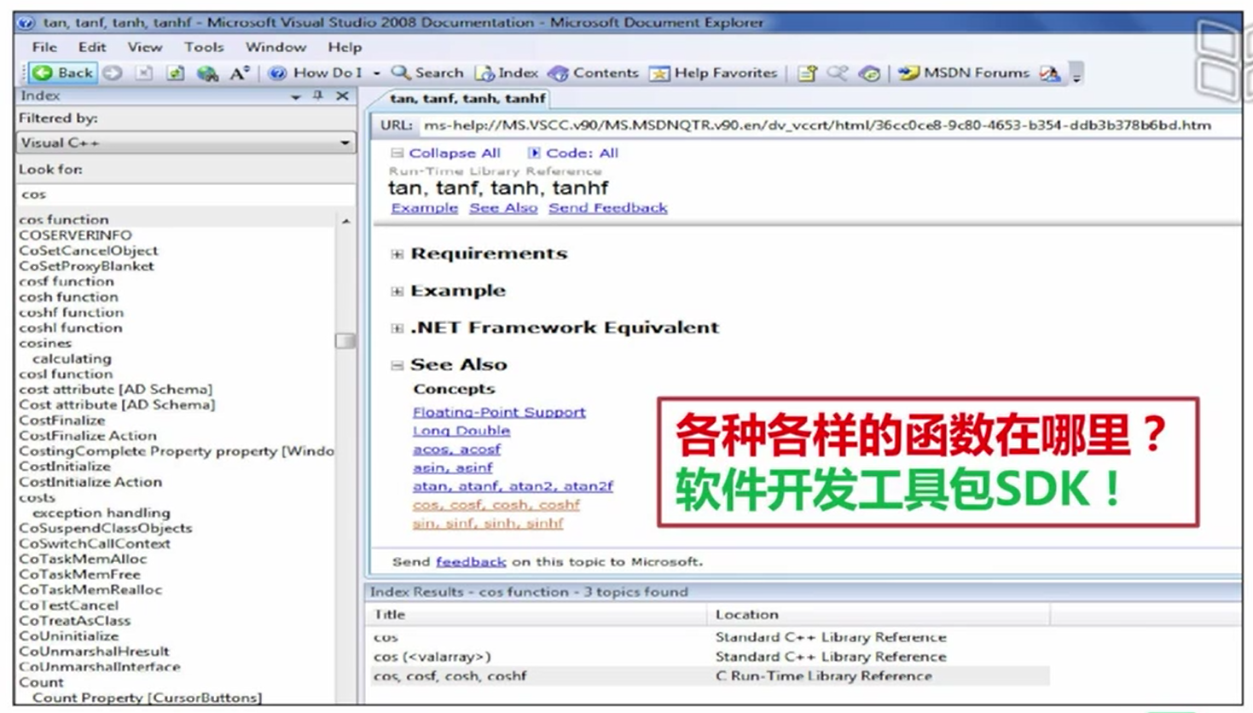This screenshot has width=1253, height=713.
Task: Collapse the See Also section
Action: [397, 365]
